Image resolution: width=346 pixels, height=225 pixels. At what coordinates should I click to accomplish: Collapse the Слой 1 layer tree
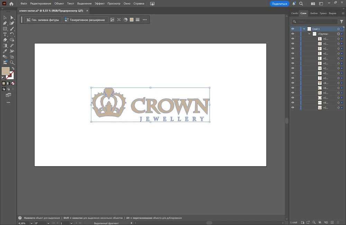[304, 29]
